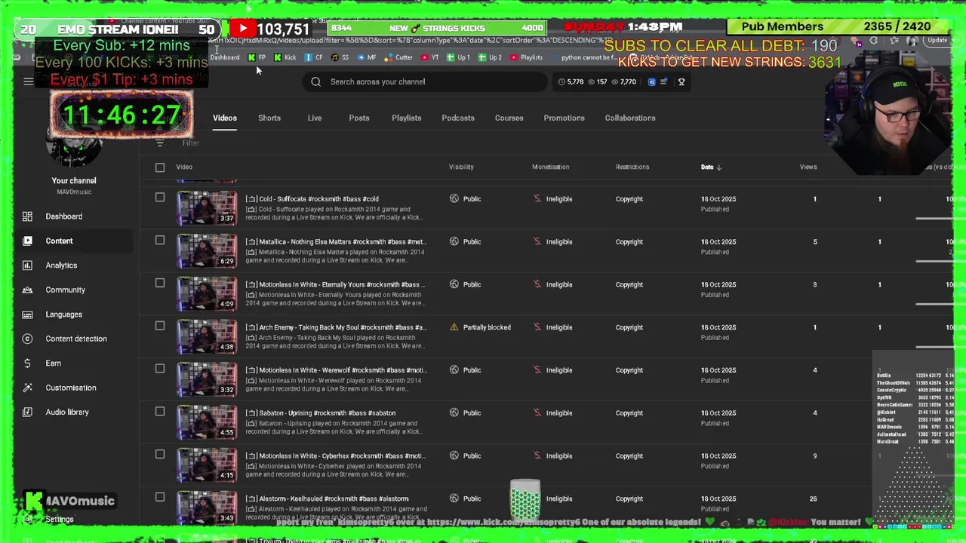
Task: Select the Sabaton - Uprising checkbox
Action: pyautogui.click(x=160, y=412)
